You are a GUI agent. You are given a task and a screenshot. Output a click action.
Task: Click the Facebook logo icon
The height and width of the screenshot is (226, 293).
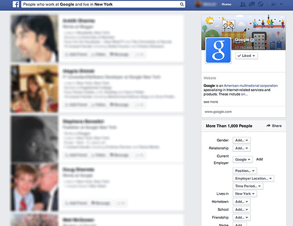16,4
